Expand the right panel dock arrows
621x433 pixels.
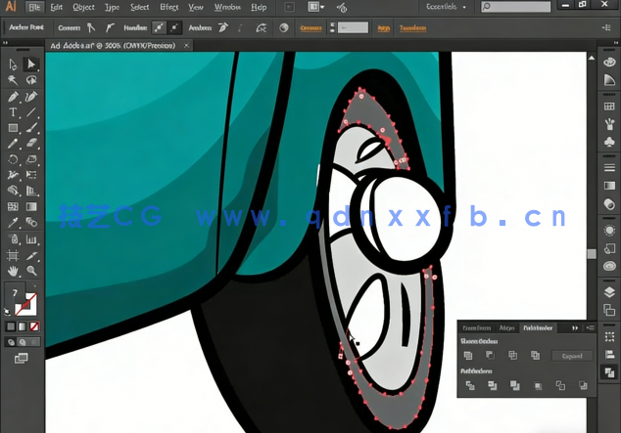pos(616,42)
